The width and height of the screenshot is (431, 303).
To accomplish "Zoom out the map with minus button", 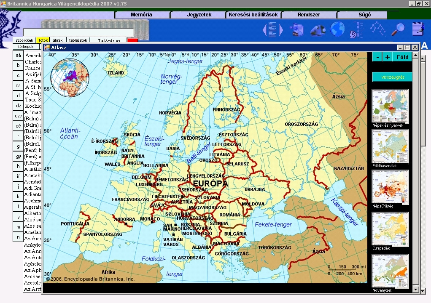I will click(x=377, y=57).
